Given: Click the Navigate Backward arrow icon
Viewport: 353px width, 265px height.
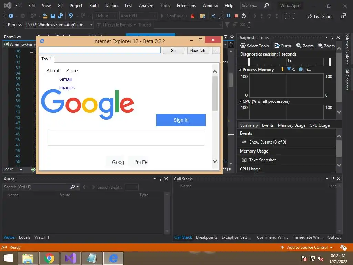Looking at the screenshot, I should 11,16.
